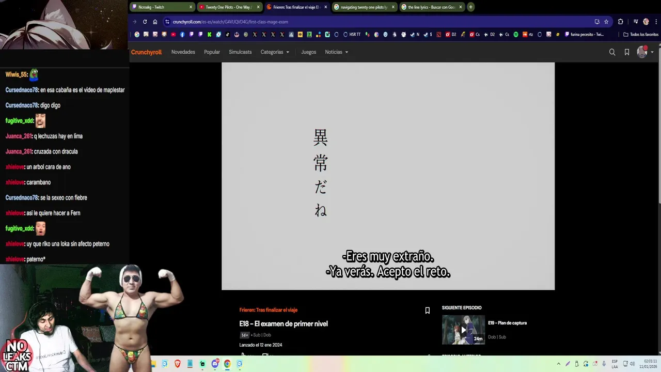Click the 14+ rating badge

pyautogui.click(x=244, y=335)
